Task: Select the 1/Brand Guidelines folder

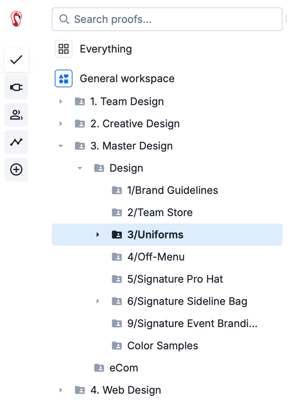Action: point(172,190)
